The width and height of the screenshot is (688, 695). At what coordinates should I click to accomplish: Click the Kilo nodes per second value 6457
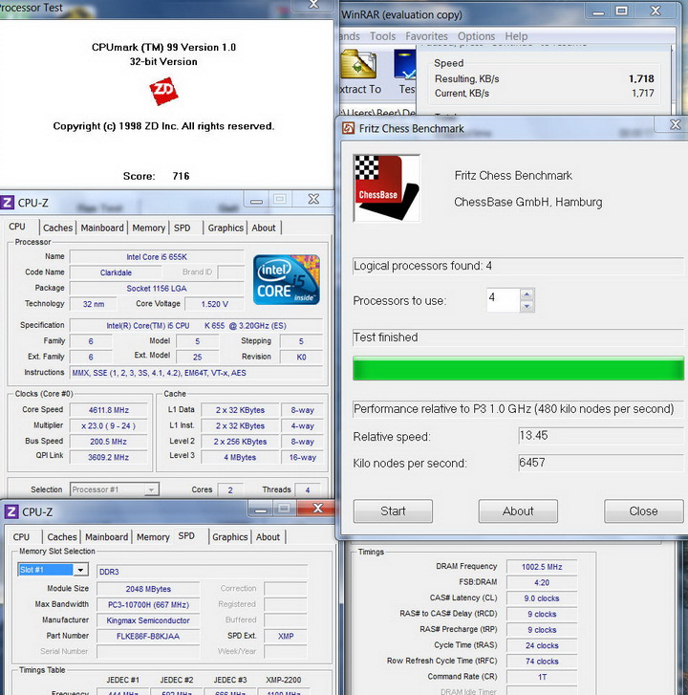tap(601, 463)
